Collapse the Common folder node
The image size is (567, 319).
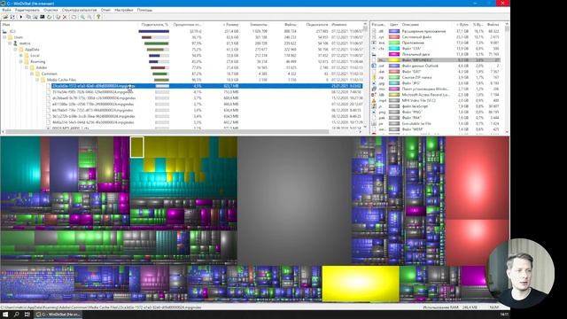coord(32,74)
